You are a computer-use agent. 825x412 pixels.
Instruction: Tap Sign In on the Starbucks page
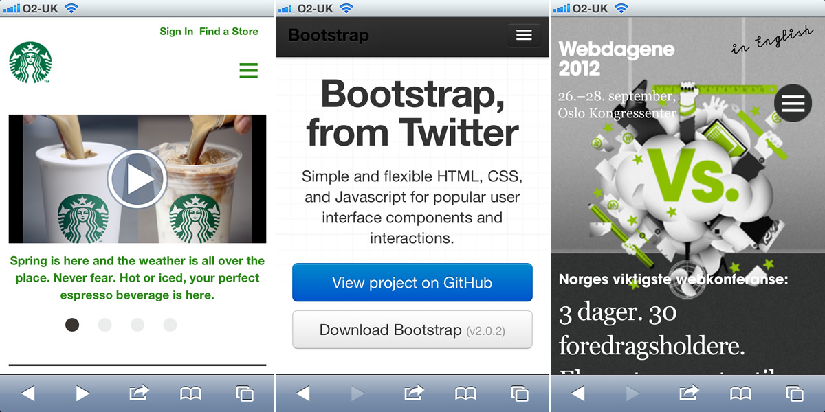click(x=176, y=32)
